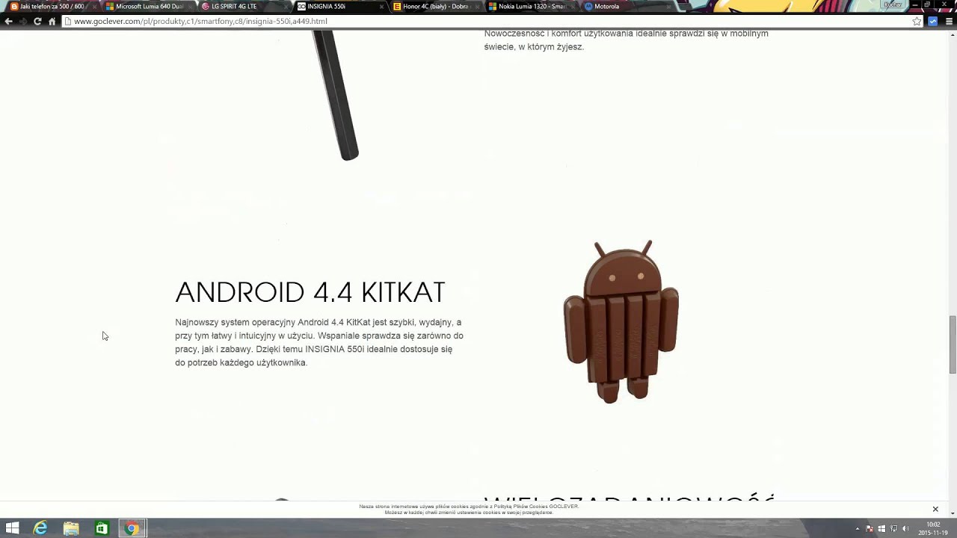The width and height of the screenshot is (957, 538).
Task: Click the page vertical scrollbar thumb
Action: [x=953, y=344]
